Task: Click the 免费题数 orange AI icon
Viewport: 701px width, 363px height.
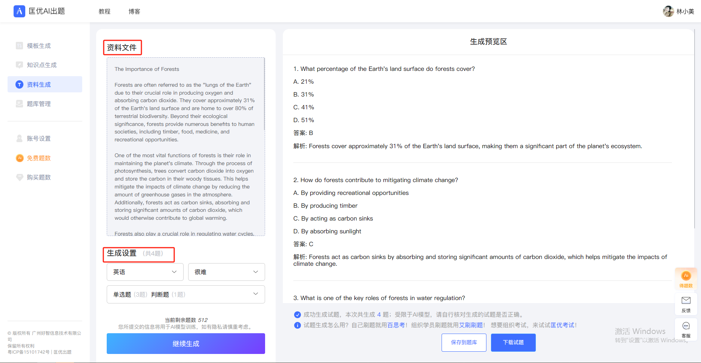Action: (x=20, y=158)
